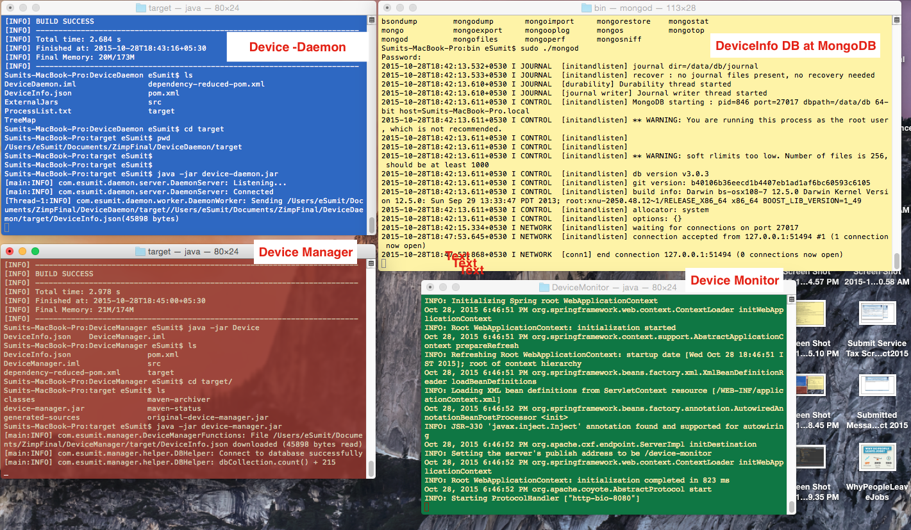Click the 'DaemonServer: Listening...' log line
911x530 pixels.
(146, 183)
